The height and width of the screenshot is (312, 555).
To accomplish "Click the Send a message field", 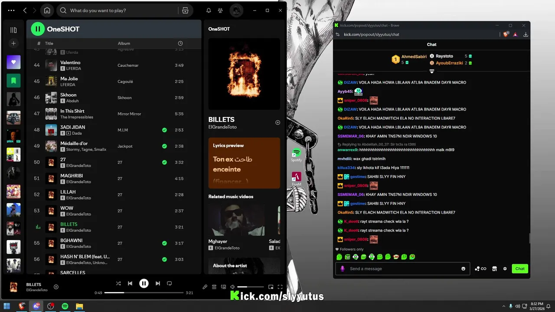I will click(x=402, y=269).
